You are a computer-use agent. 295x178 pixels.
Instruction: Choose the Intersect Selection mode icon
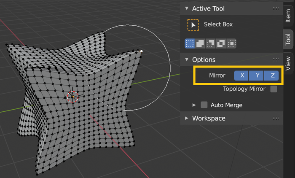pyautogui.click(x=231, y=43)
